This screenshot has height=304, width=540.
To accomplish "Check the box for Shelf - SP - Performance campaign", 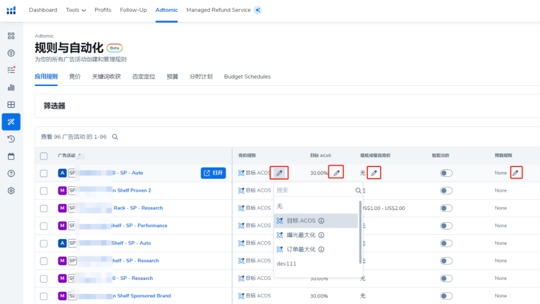I will [43, 226].
